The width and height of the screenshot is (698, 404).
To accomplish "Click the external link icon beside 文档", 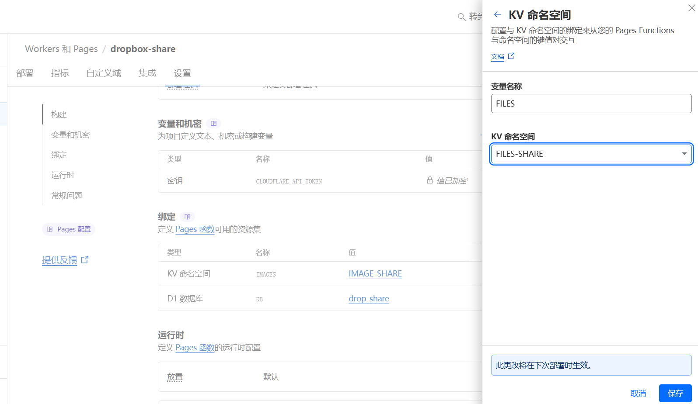I will 511,56.
